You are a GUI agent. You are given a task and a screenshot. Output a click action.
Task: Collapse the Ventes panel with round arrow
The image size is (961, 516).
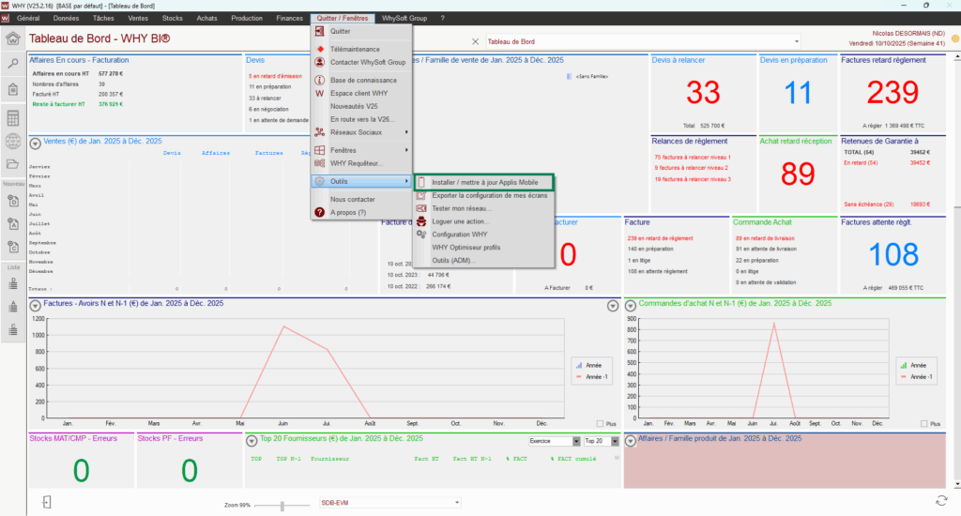pyautogui.click(x=35, y=143)
